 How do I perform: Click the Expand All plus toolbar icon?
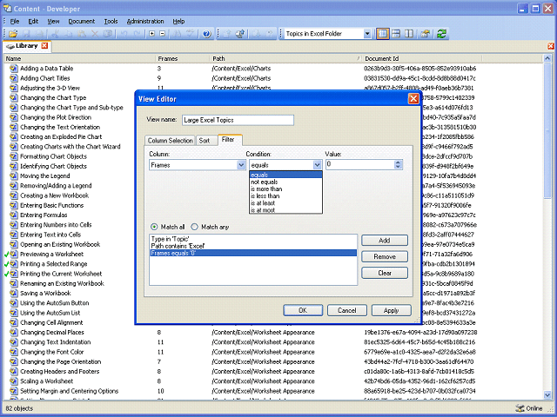(x=151, y=34)
